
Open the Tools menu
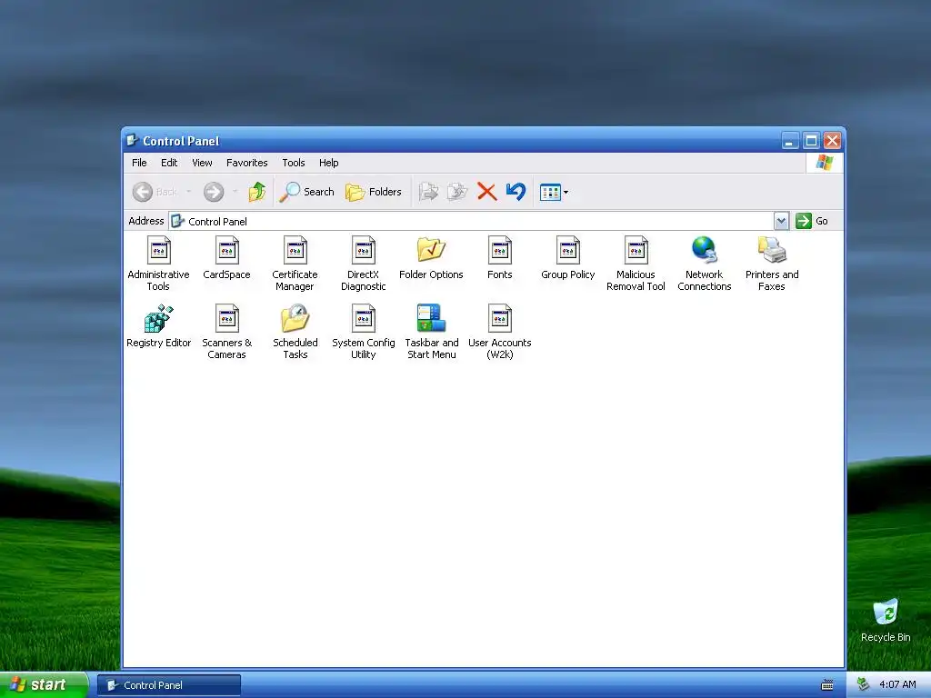click(x=294, y=163)
